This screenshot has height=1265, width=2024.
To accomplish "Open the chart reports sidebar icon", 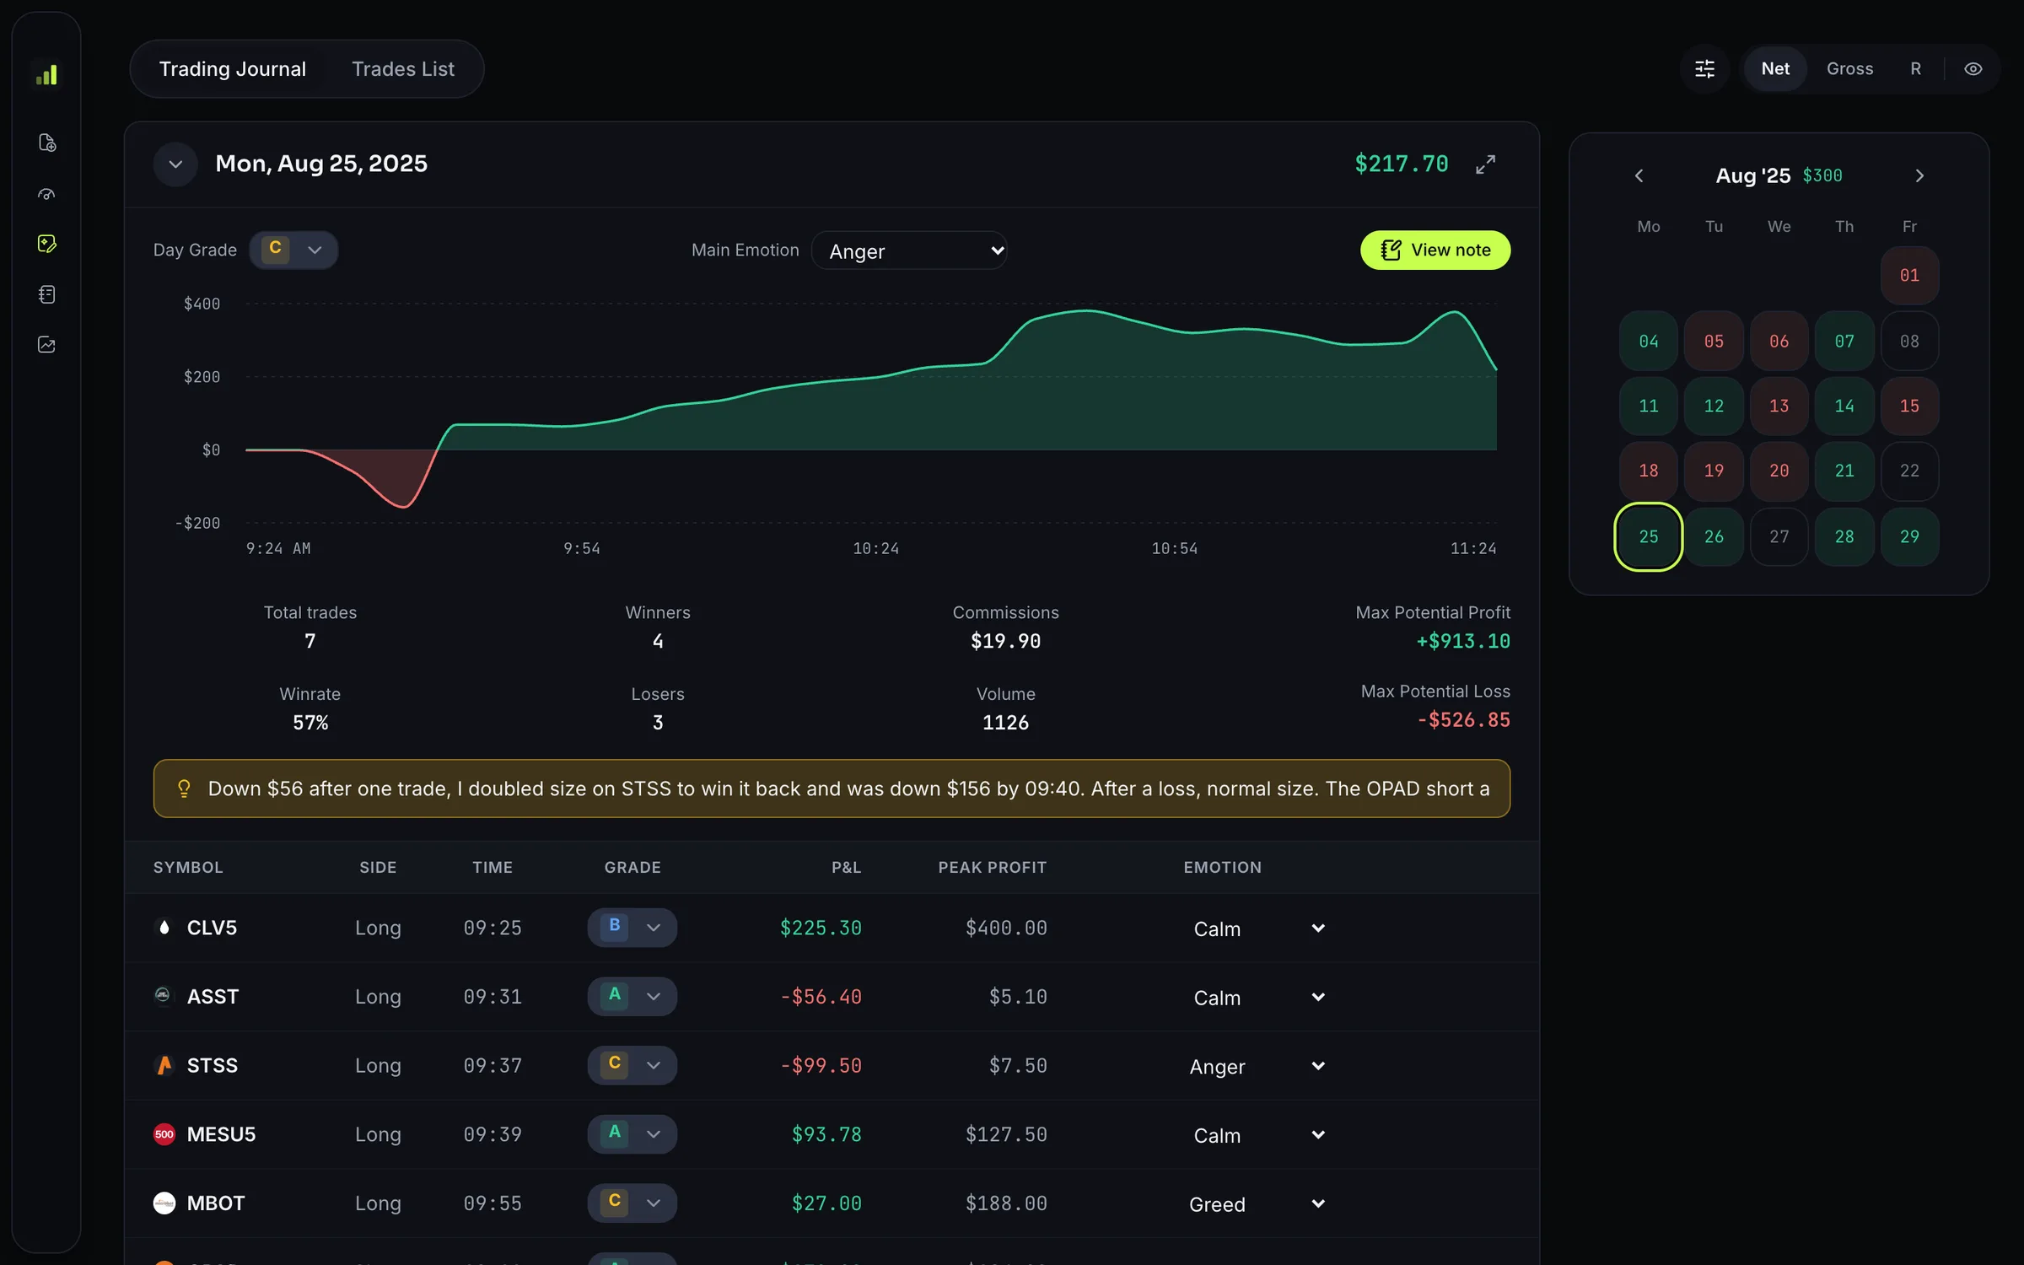I will coord(47,345).
